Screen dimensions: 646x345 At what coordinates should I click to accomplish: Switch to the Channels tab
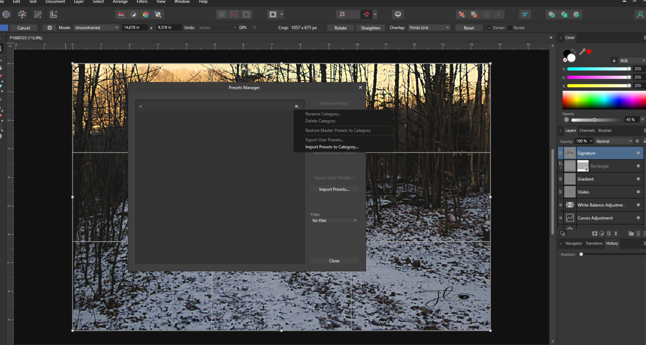click(588, 131)
